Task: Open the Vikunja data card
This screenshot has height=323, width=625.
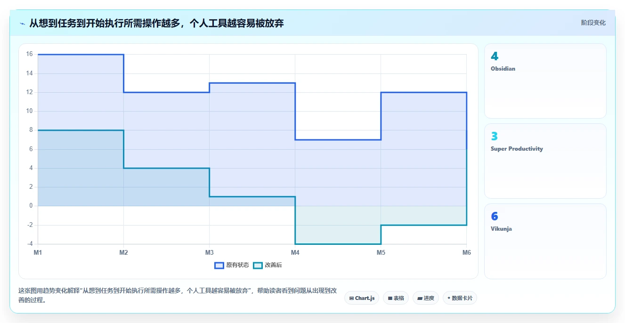Action: click(545, 241)
